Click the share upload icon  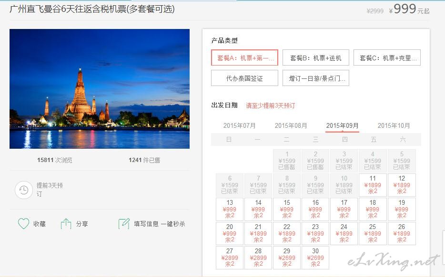(66, 223)
